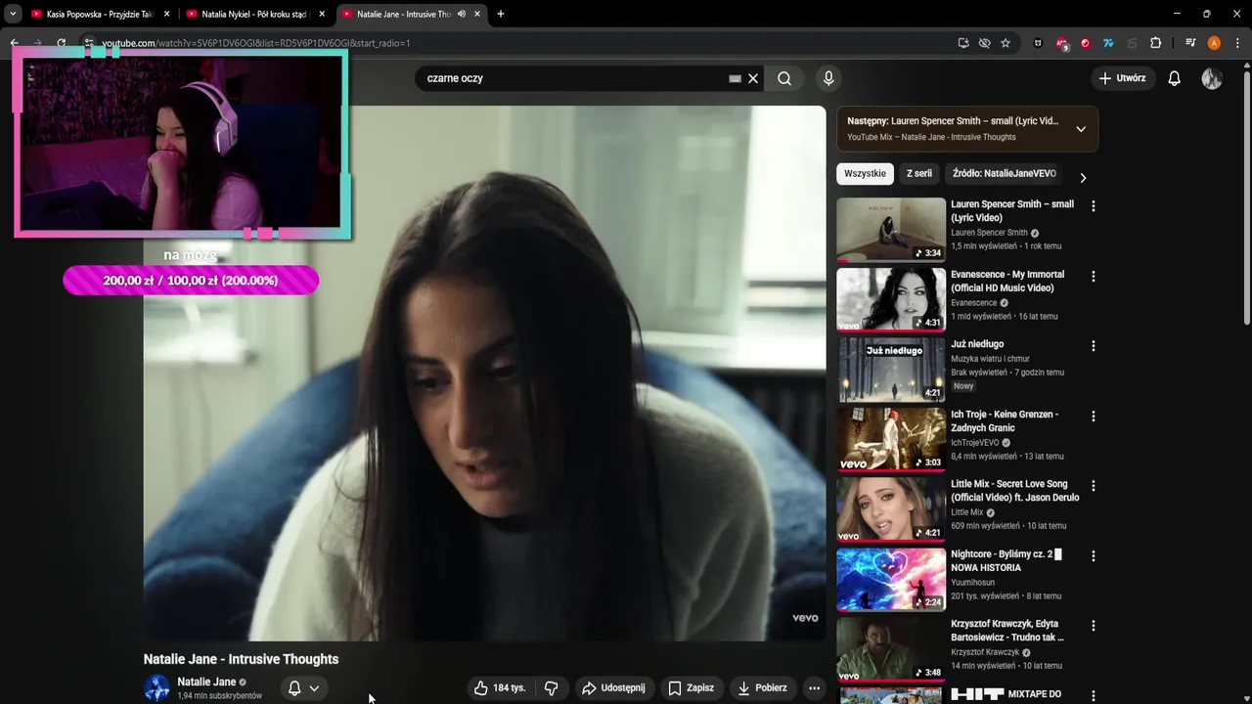Open options for Już niedługo video
This screenshot has height=704, width=1252.
click(1094, 346)
